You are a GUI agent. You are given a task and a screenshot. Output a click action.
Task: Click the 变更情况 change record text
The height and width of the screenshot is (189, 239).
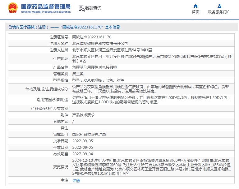pos(151,167)
